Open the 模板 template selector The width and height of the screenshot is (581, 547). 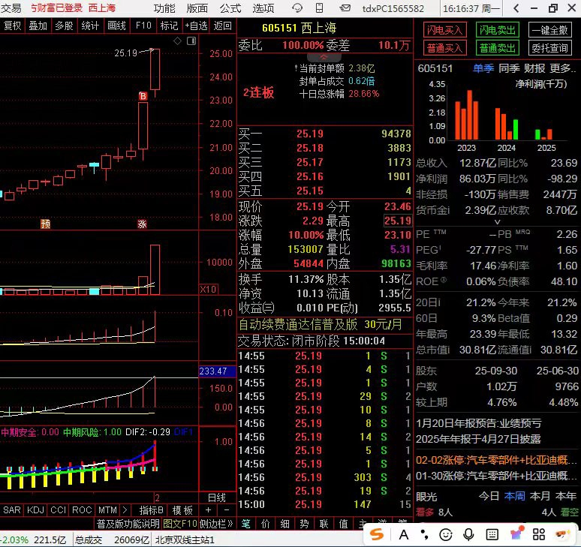pos(182,510)
